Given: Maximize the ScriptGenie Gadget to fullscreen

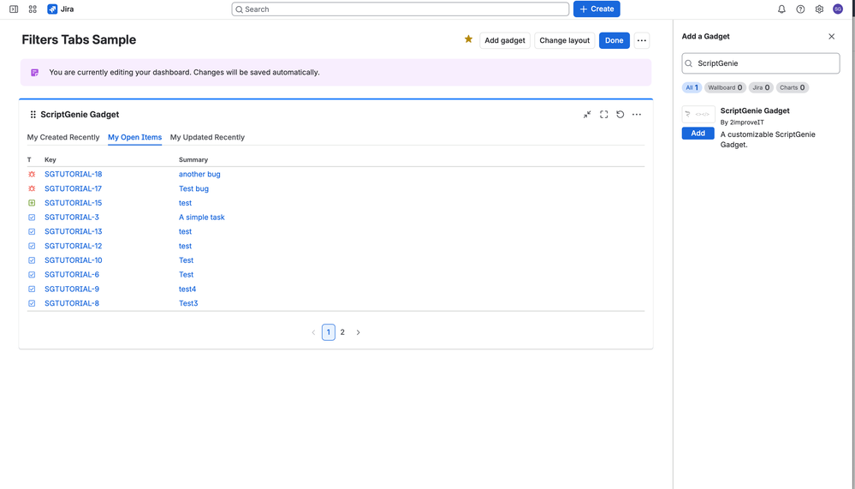Looking at the screenshot, I should coord(603,115).
